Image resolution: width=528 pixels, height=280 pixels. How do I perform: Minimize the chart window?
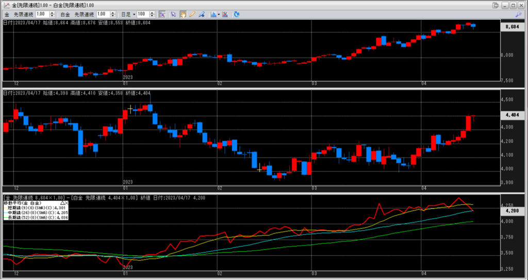click(504, 5)
